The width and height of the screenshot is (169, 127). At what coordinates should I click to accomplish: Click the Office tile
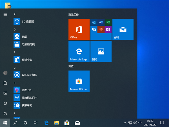click(79, 29)
